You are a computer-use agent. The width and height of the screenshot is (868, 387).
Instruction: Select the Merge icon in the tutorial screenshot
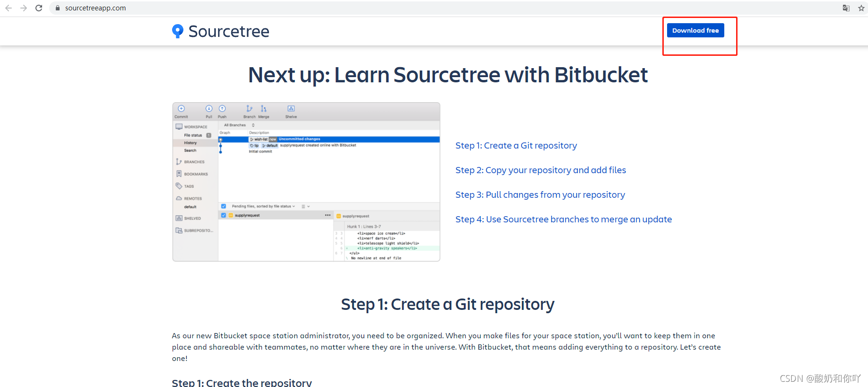coord(264,109)
